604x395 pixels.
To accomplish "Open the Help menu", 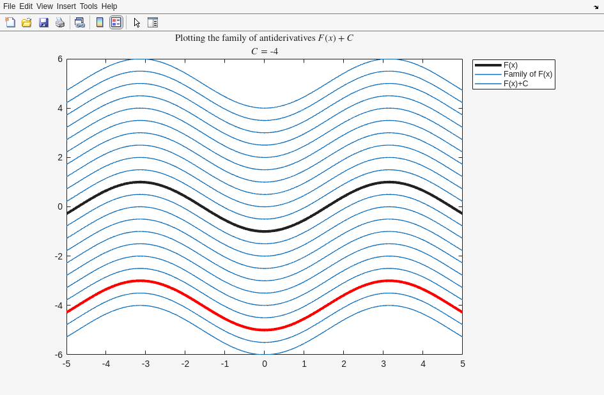I will click(x=109, y=6).
